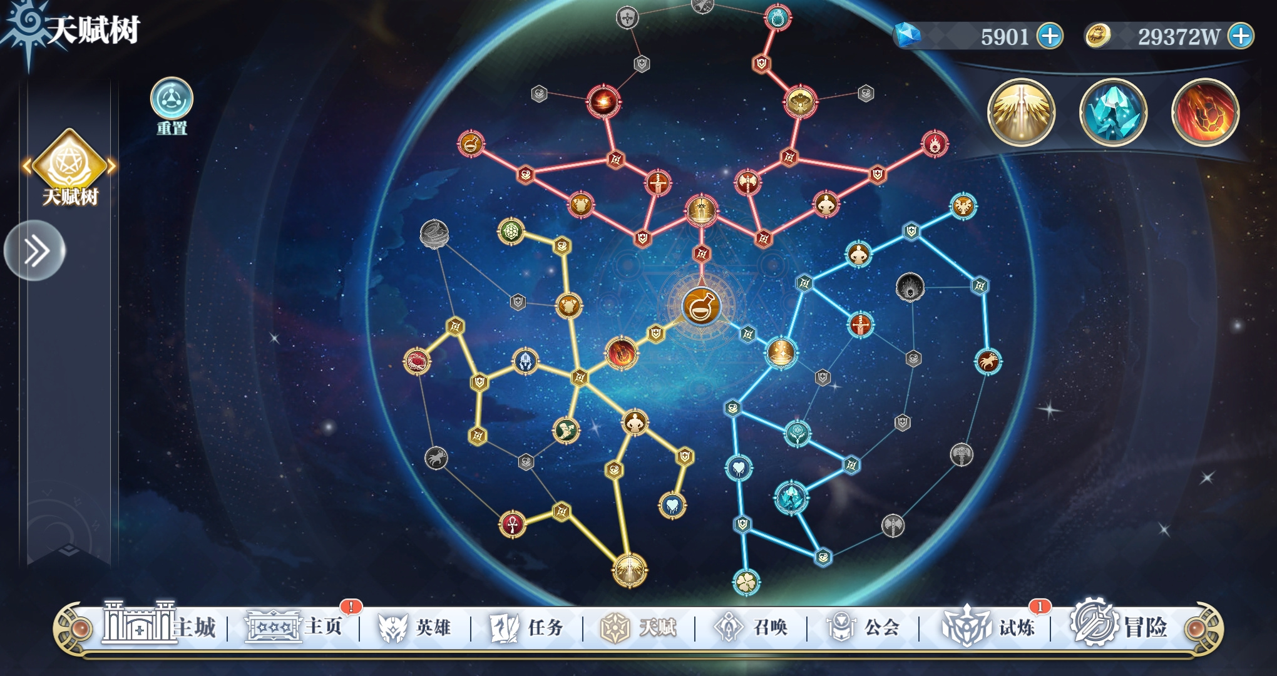Open the 天赋 talent menu item
The image size is (1277, 676).
(x=638, y=627)
